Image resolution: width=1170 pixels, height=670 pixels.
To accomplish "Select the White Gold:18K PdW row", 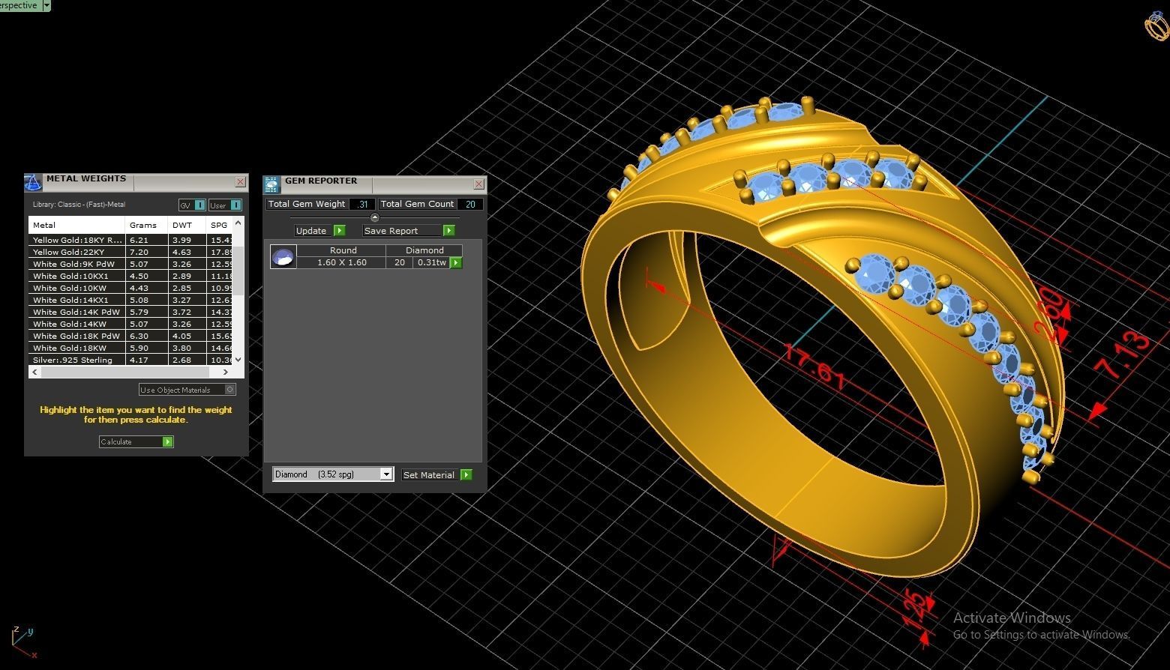I will click(130, 336).
